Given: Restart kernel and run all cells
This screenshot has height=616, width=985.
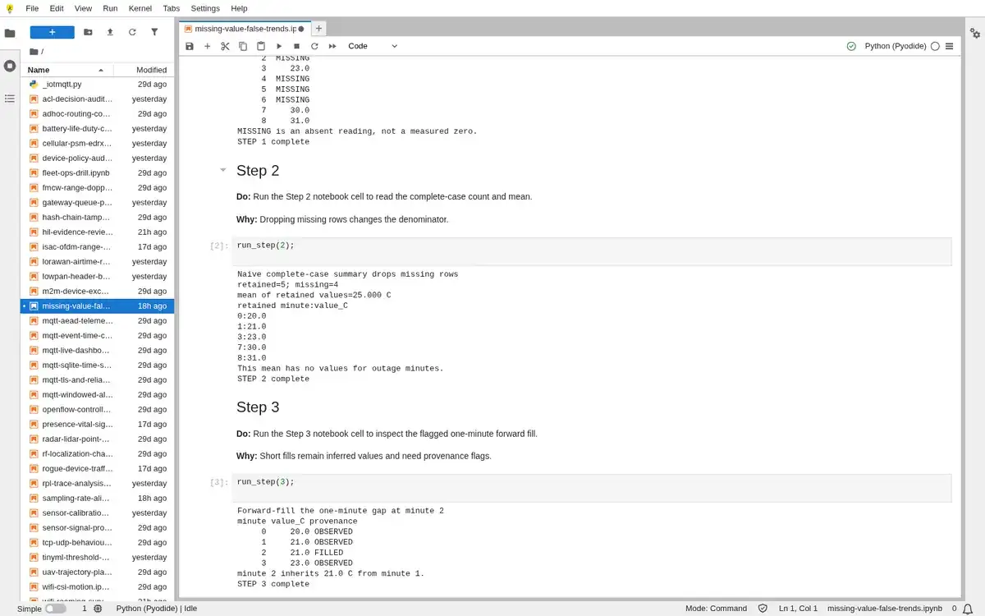Looking at the screenshot, I should (x=332, y=46).
